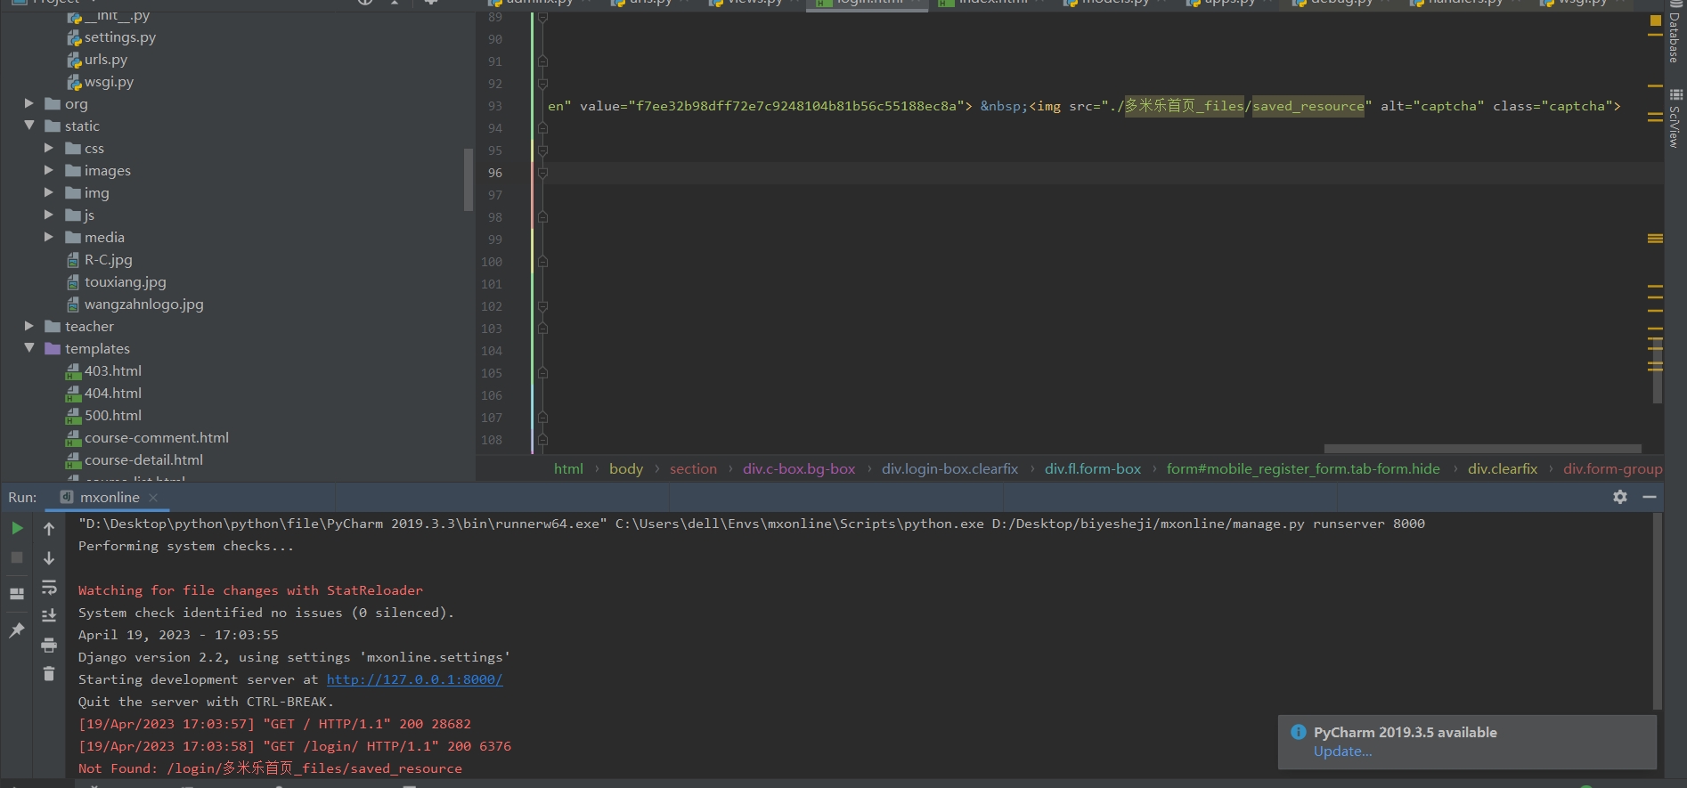Stop the running mxonline process
This screenshot has height=788, width=1687.
click(x=17, y=557)
